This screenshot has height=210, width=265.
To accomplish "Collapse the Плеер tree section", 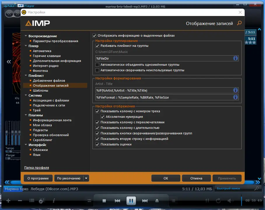I will [x=26, y=46].
